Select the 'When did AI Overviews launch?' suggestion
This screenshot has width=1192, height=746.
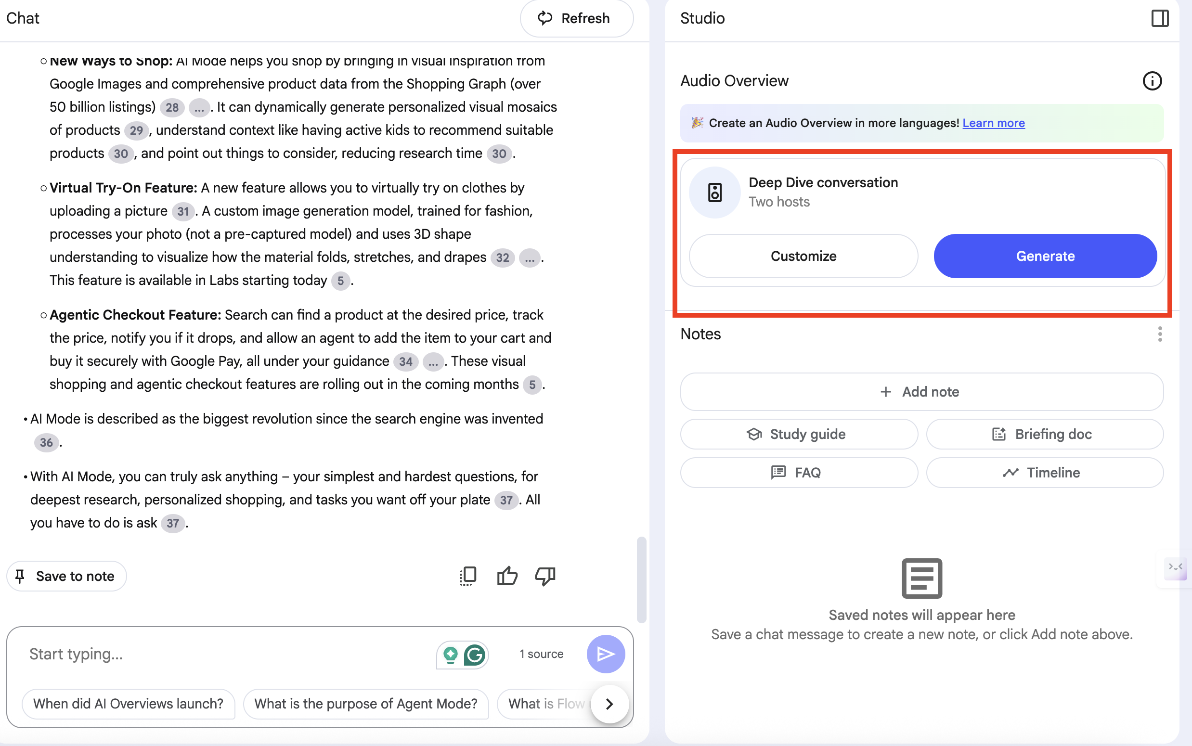pos(128,704)
